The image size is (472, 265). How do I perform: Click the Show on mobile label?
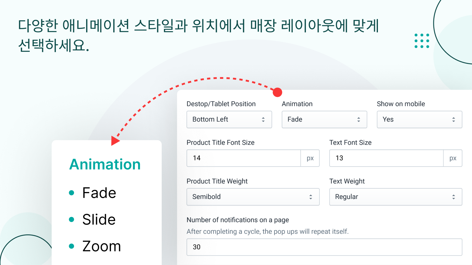click(401, 104)
